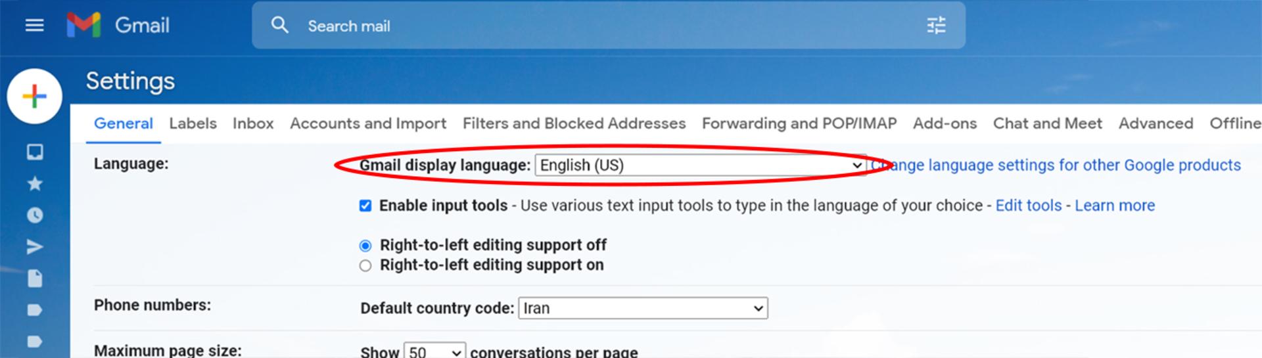
Task: Click the Compose plus button
Action: coord(34,97)
